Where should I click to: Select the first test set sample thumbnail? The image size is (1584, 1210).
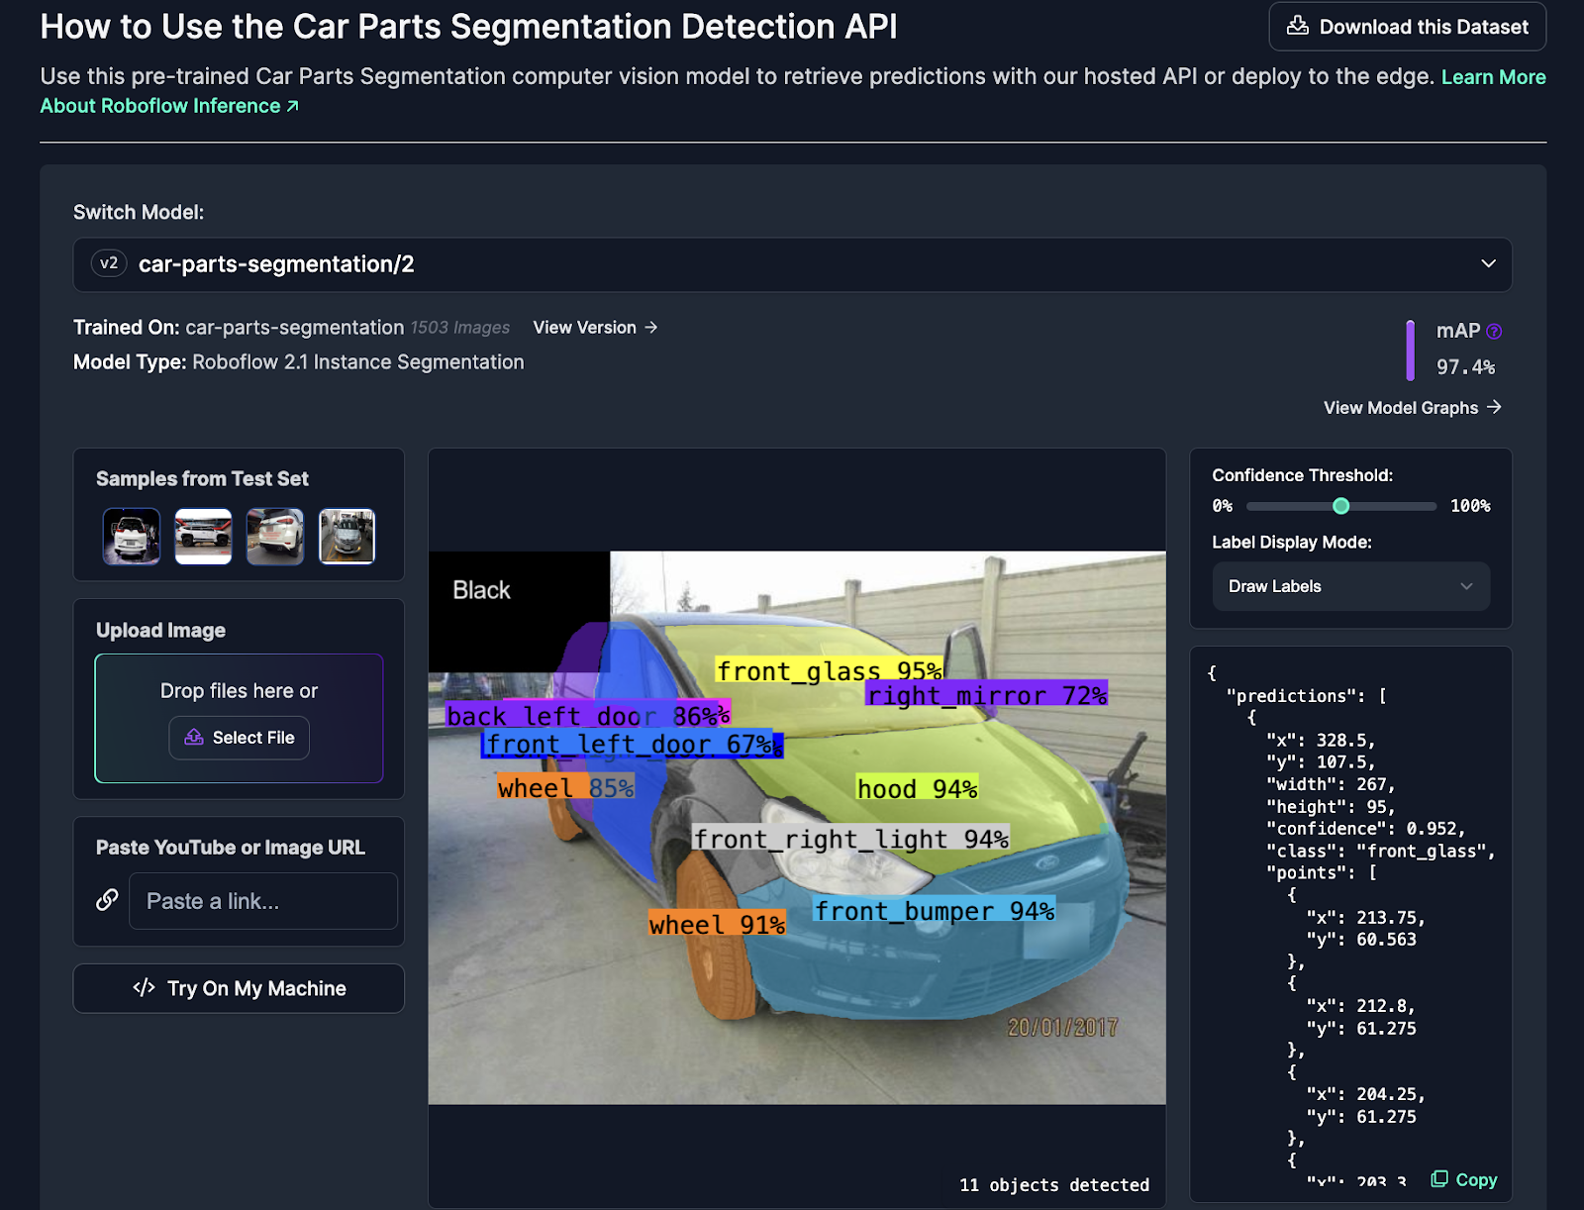[132, 536]
